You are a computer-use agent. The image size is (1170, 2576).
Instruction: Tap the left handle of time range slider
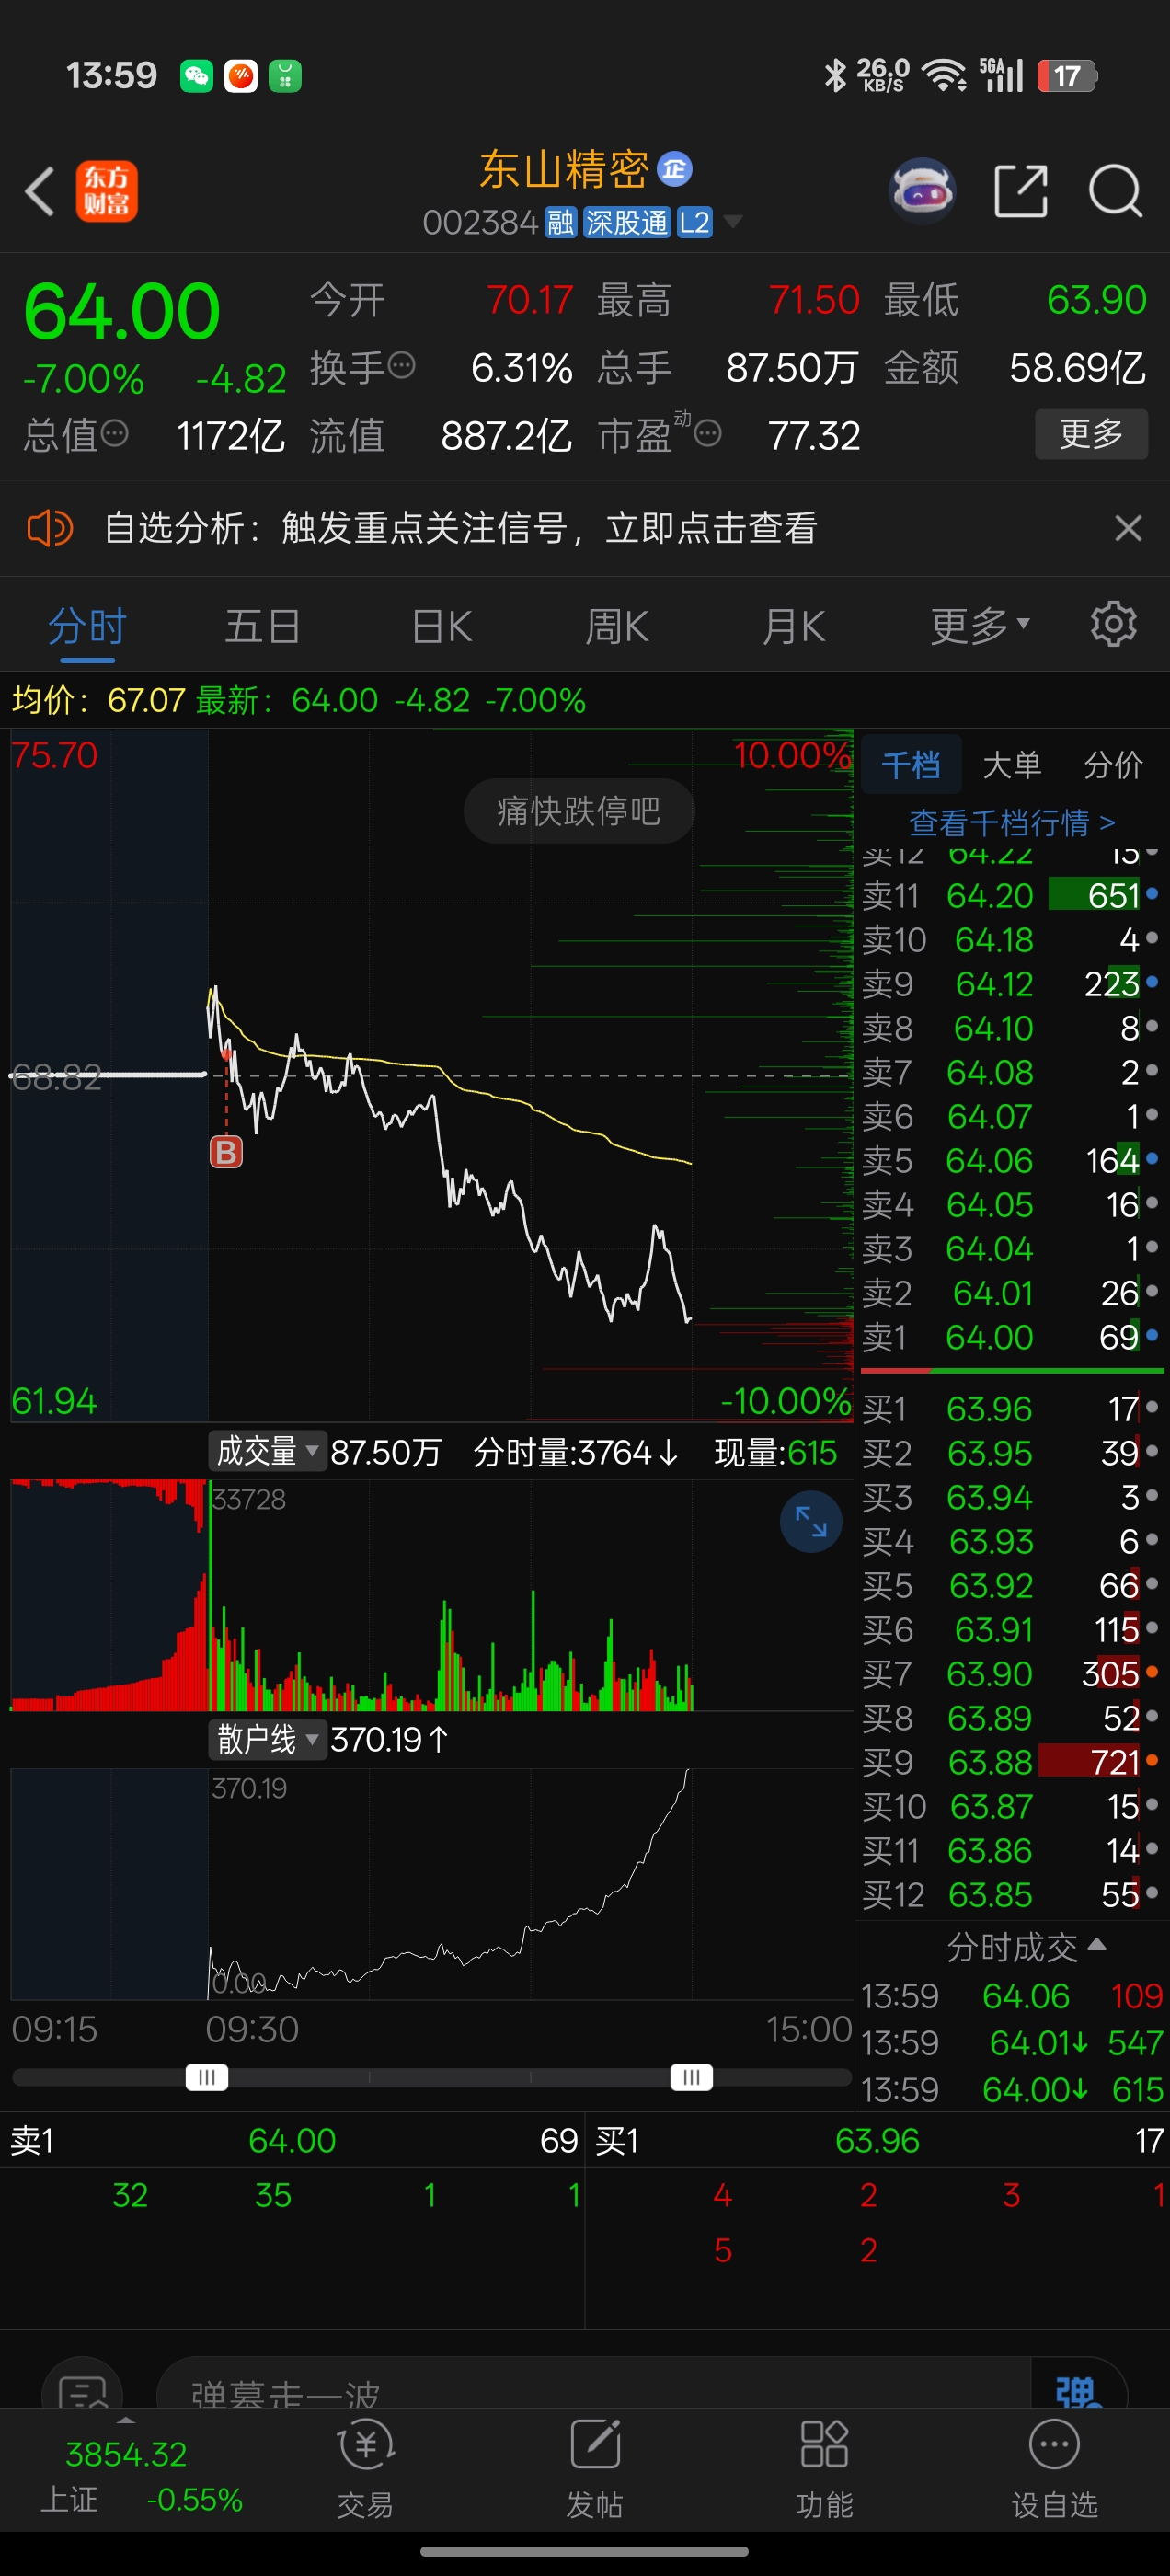(207, 2077)
